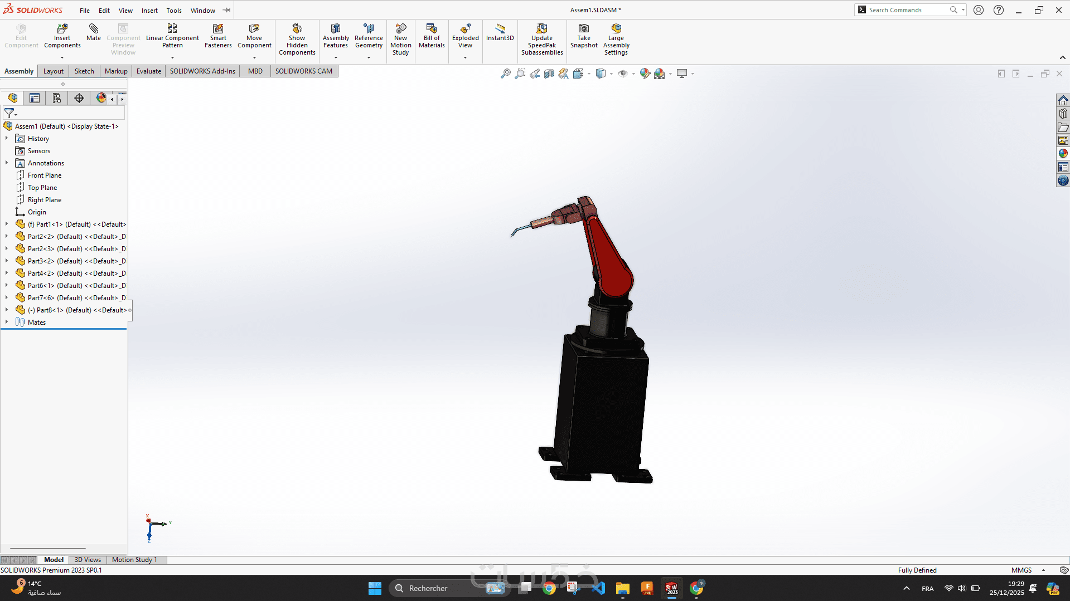Open View Settings monitor icon
This screenshot has height=601, width=1070.
coord(682,74)
